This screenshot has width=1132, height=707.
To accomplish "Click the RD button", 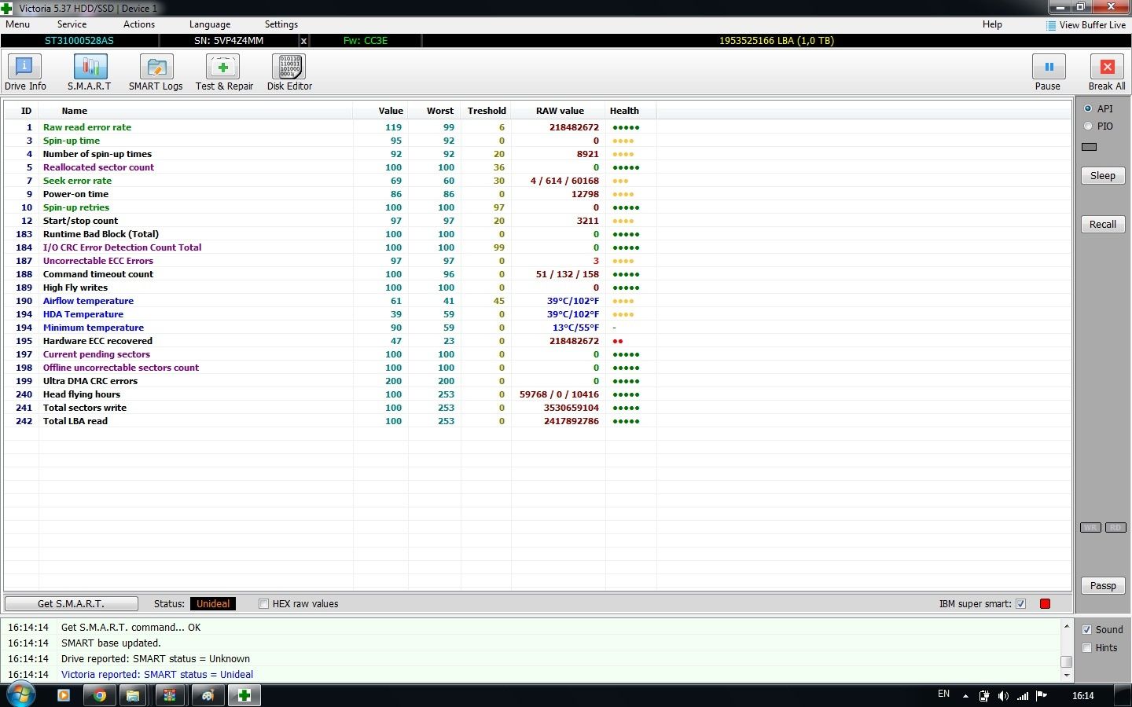I will tap(1115, 527).
